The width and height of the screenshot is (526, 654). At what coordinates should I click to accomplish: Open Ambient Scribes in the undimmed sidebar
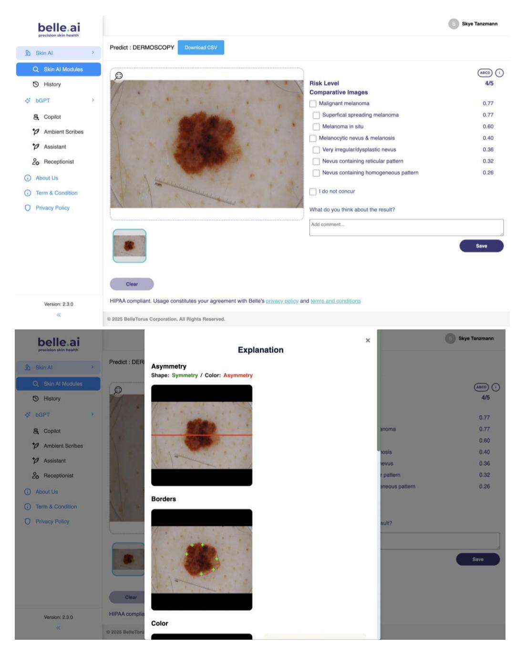[x=63, y=132]
